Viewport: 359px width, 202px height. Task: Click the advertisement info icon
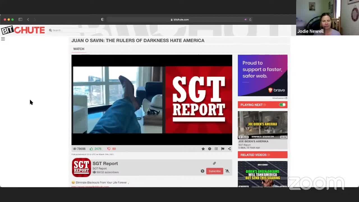point(286,98)
